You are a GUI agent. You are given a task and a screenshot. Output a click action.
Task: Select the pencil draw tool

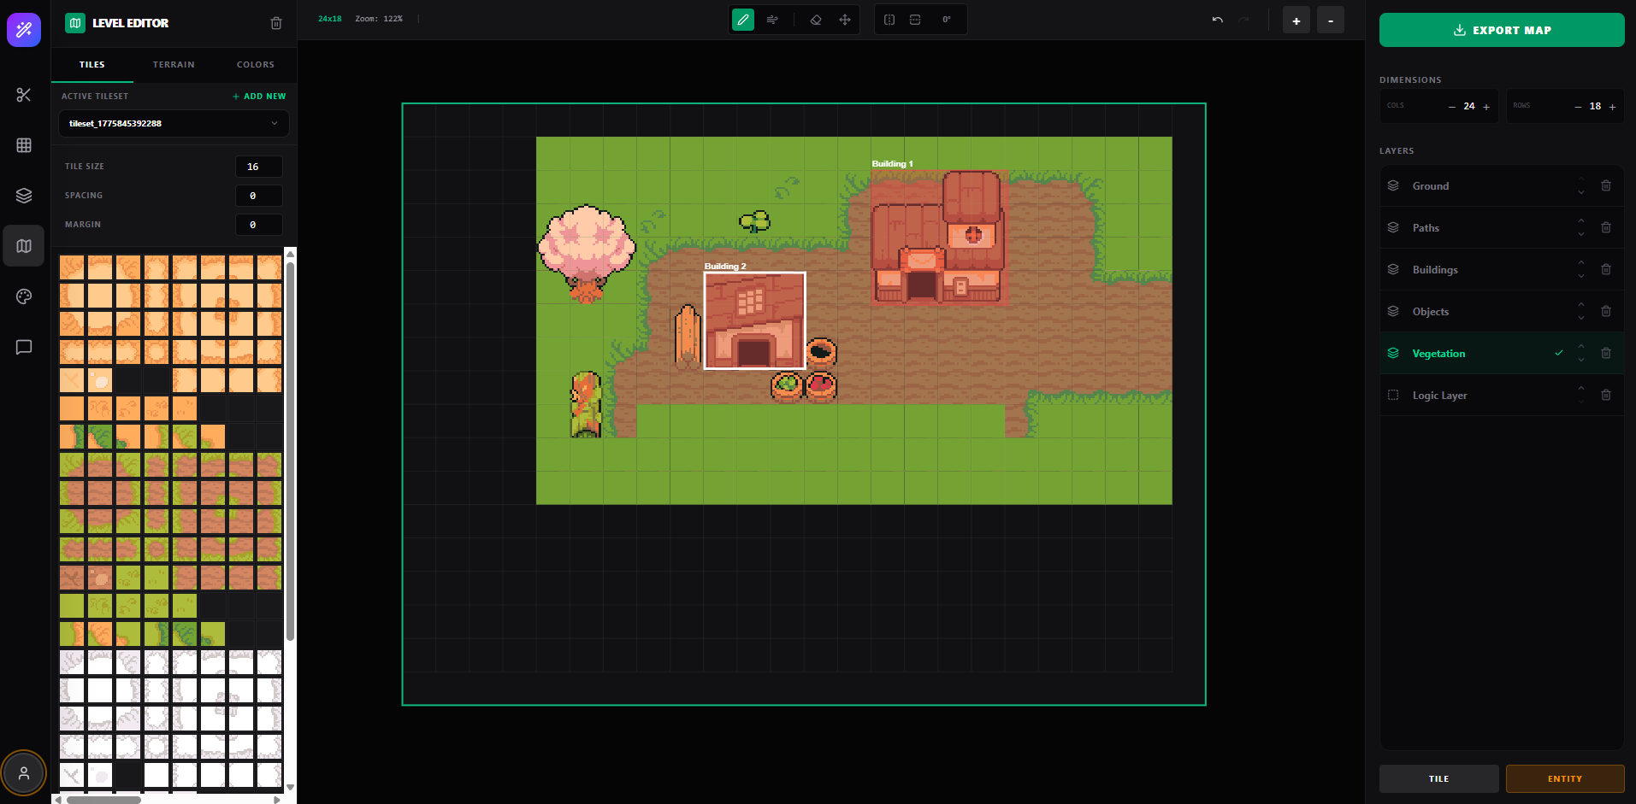click(743, 20)
